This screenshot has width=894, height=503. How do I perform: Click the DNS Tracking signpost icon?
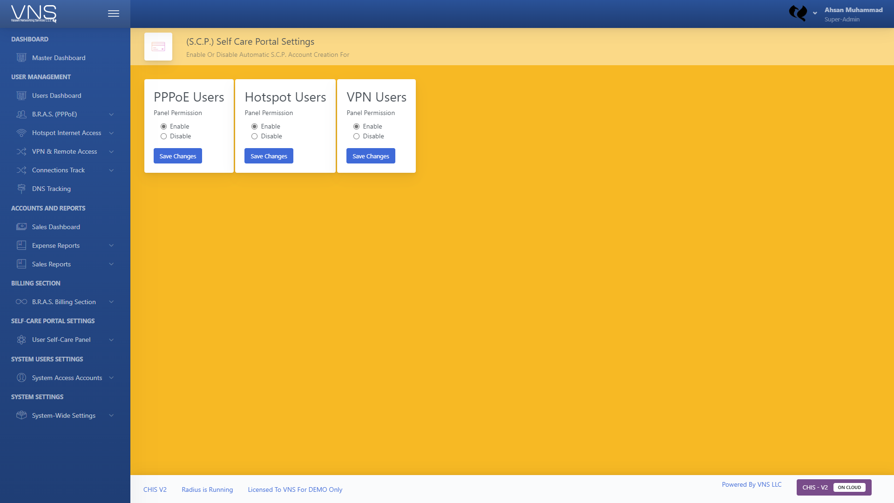tap(21, 189)
